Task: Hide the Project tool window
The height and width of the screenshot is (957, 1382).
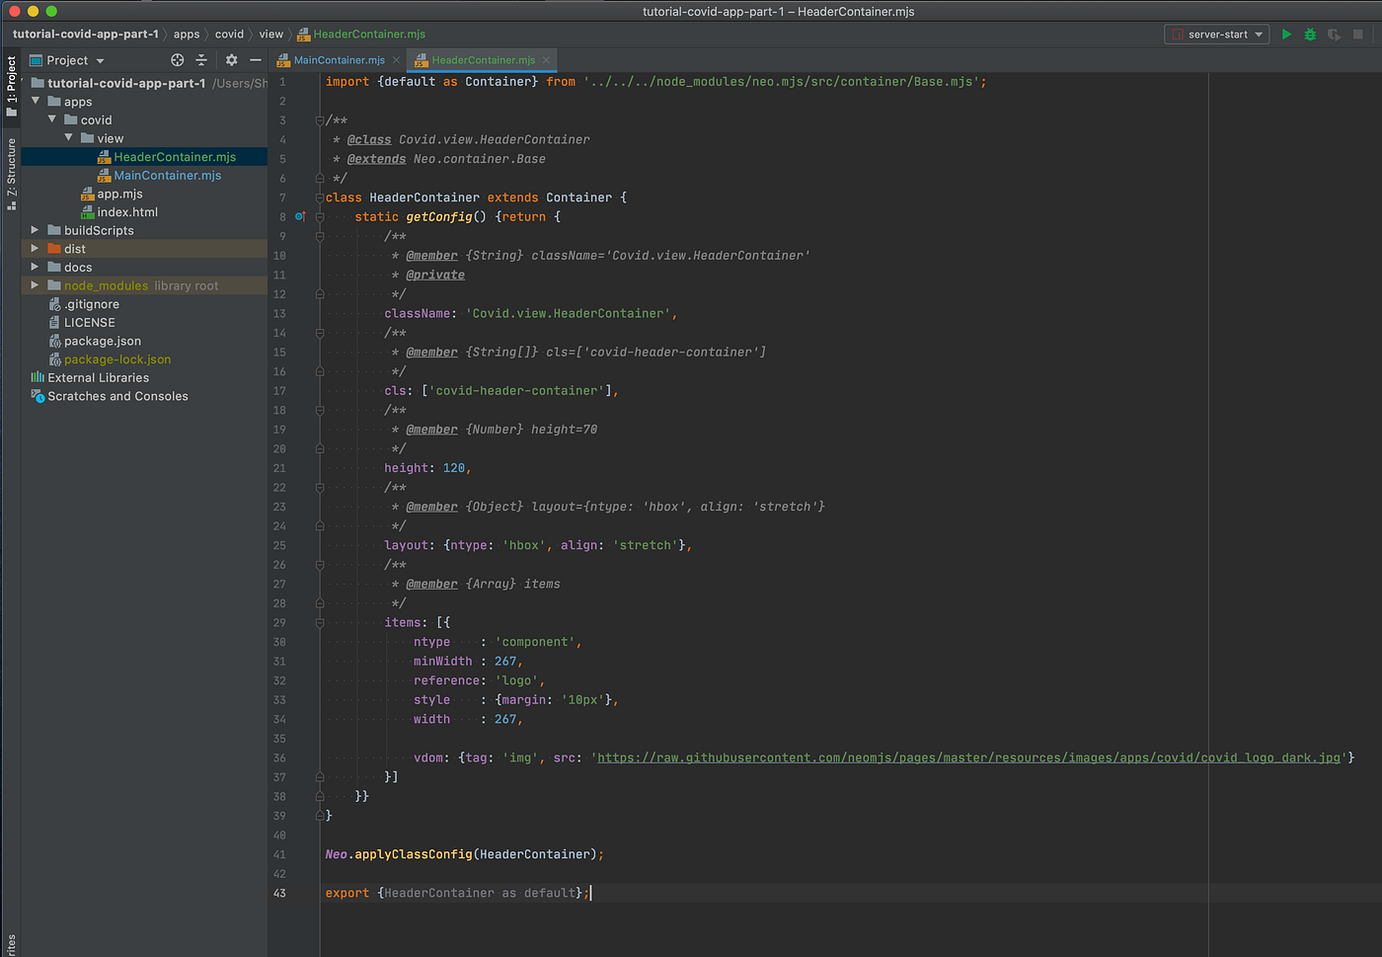Action: [x=255, y=59]
